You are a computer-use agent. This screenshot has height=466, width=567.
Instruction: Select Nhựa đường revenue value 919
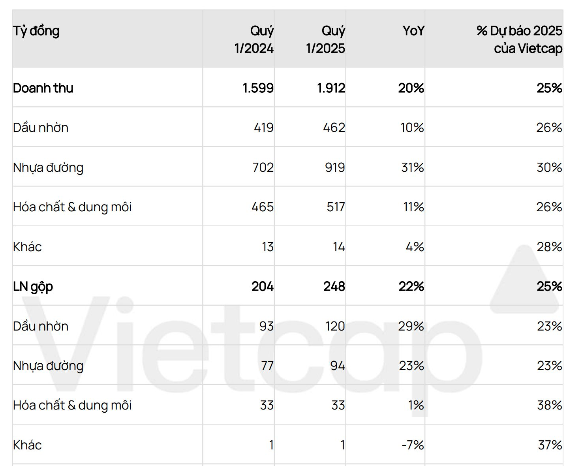click(335, 167)
